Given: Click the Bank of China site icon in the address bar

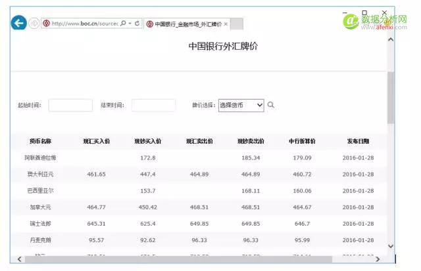Looking at the screenshot, I should [47, 24].
